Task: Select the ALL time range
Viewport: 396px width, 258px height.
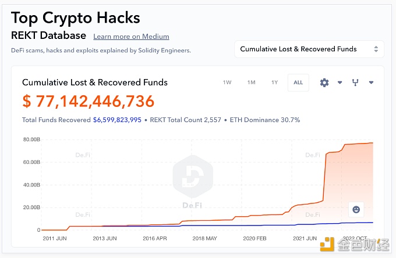Action: click(x=298, y=83)
